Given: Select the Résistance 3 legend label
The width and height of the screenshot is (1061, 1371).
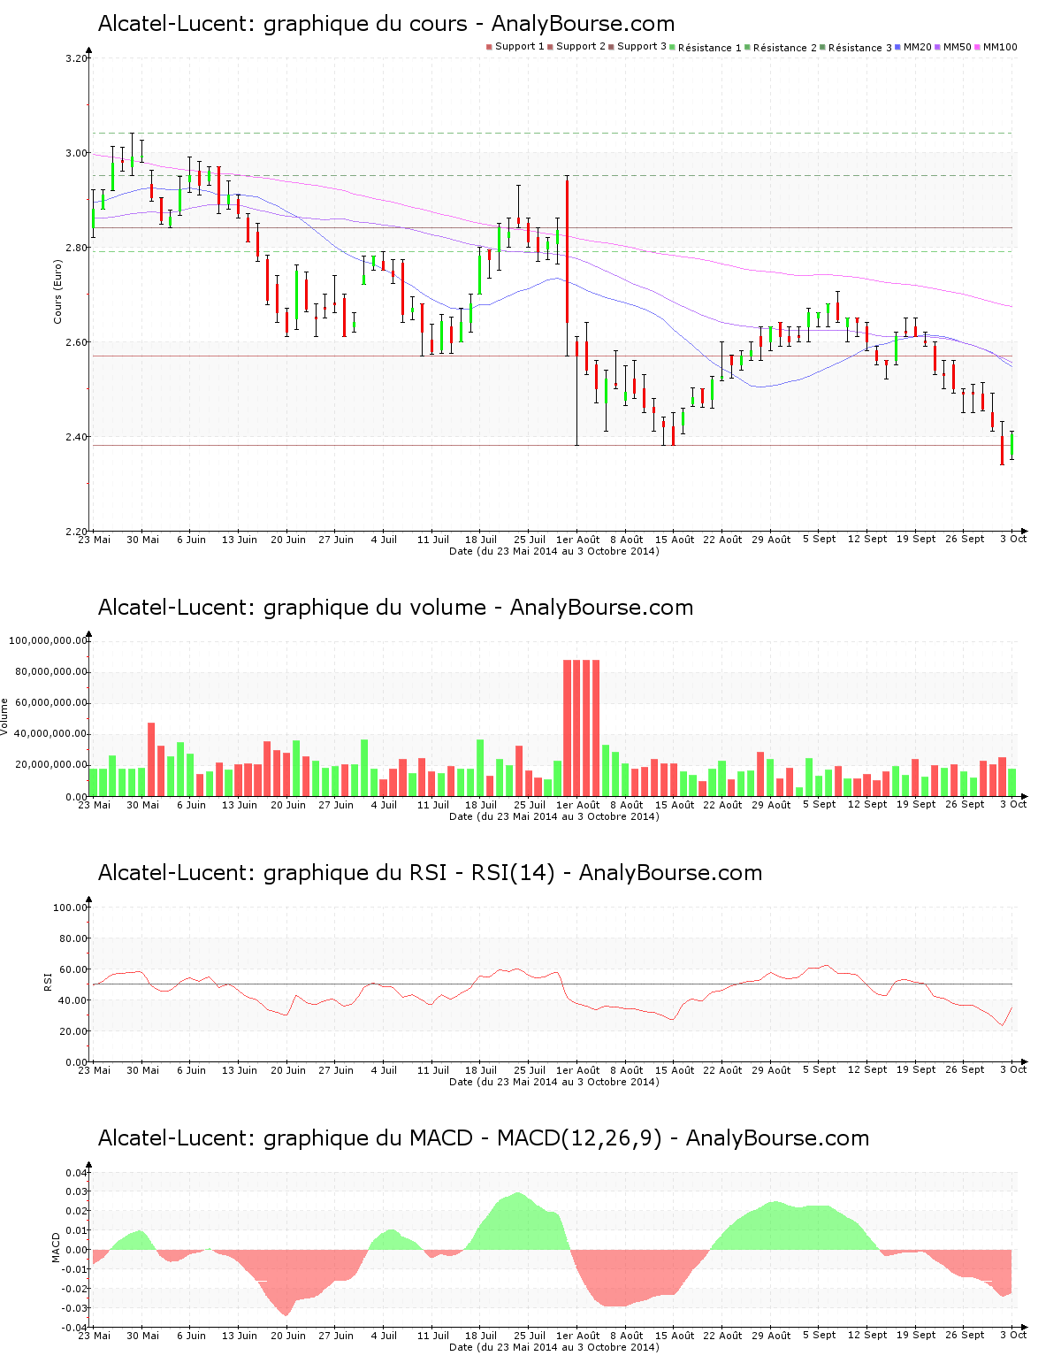Looking at the screenshot, I should (x=860, y=48).
